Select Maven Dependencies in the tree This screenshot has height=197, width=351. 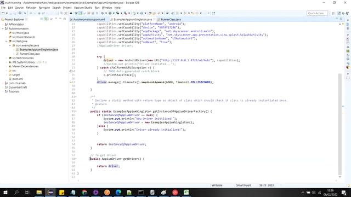[25, 66]
